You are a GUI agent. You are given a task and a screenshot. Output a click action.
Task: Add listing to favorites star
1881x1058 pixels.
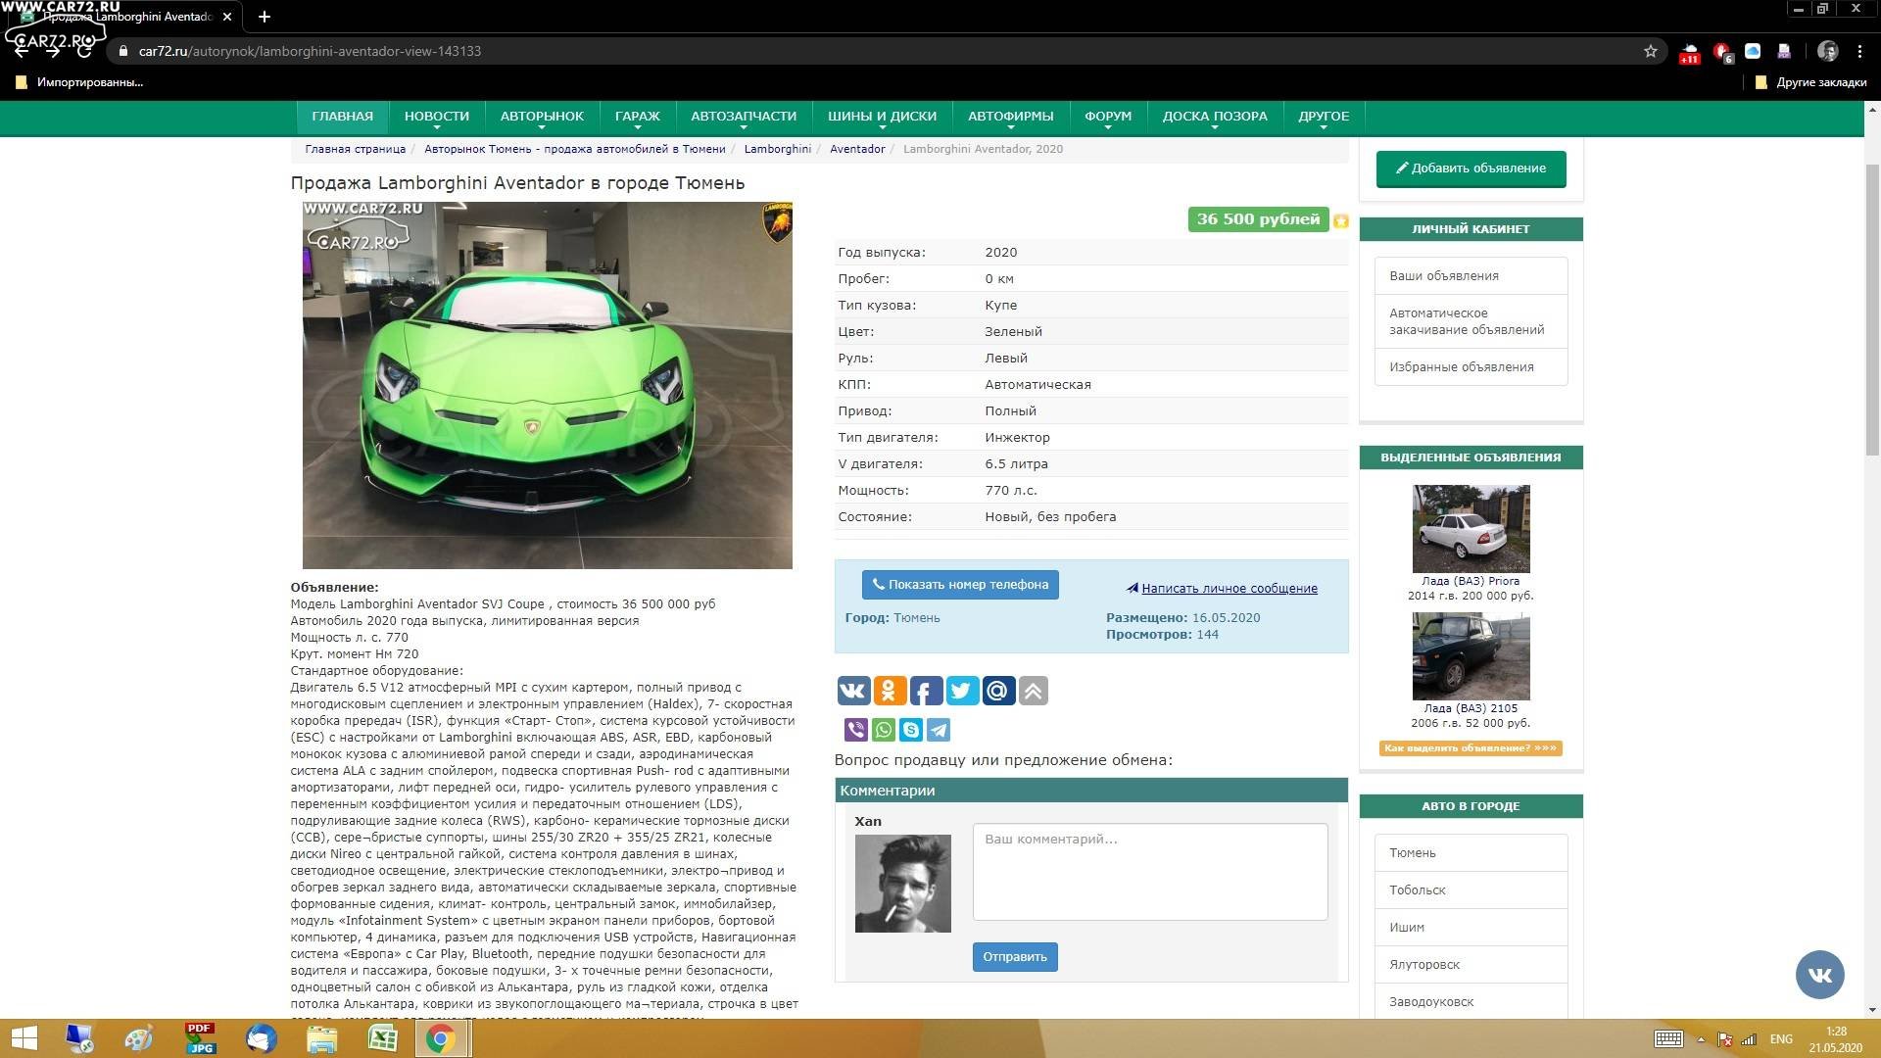1341,221
